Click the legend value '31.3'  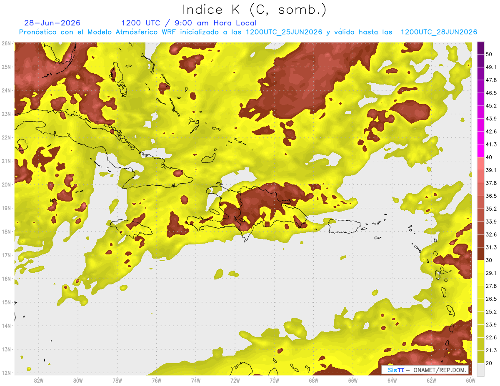click(491, 247)
